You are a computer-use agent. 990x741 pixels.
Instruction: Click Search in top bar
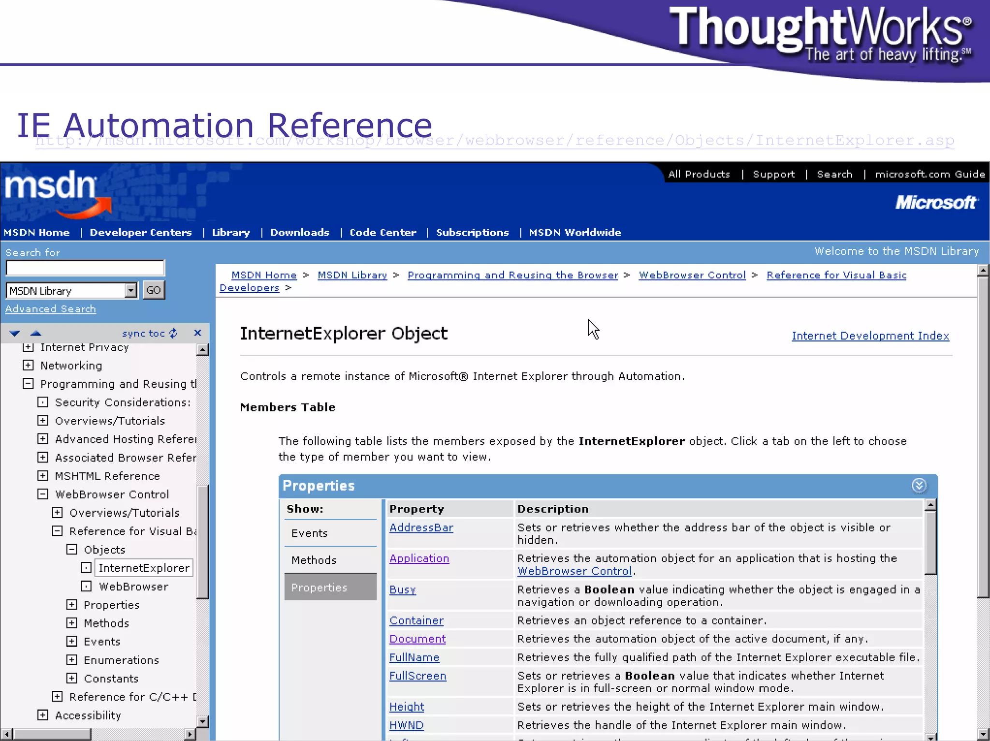tap(834, 174)
